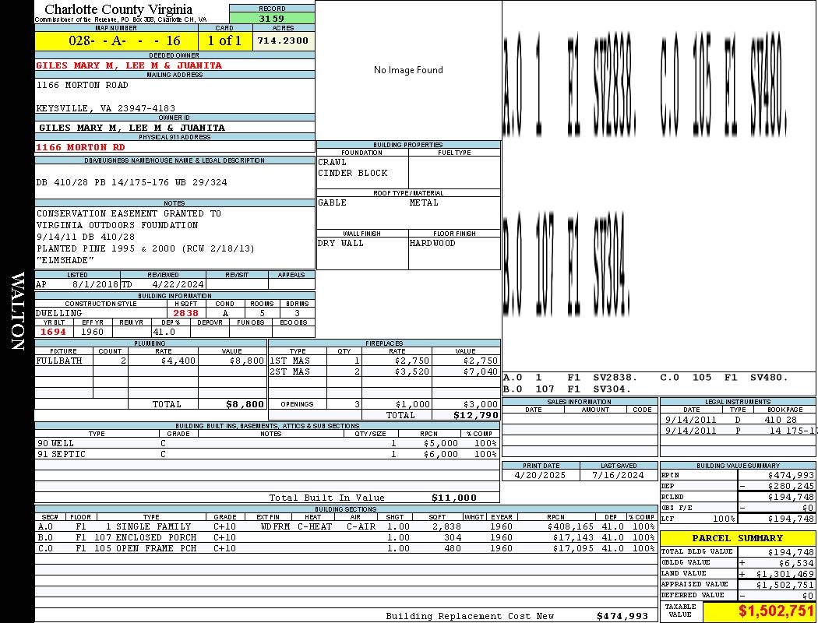Click legal instrument bookpage 410 28
818x623 pixels.
tap(781, 420)
